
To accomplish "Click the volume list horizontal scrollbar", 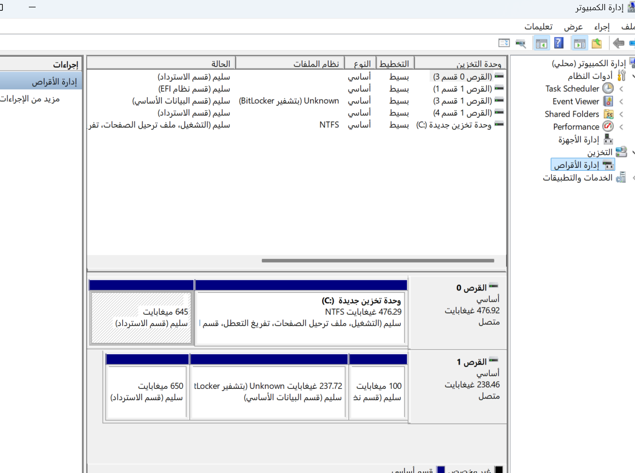I will coord(378,261).
